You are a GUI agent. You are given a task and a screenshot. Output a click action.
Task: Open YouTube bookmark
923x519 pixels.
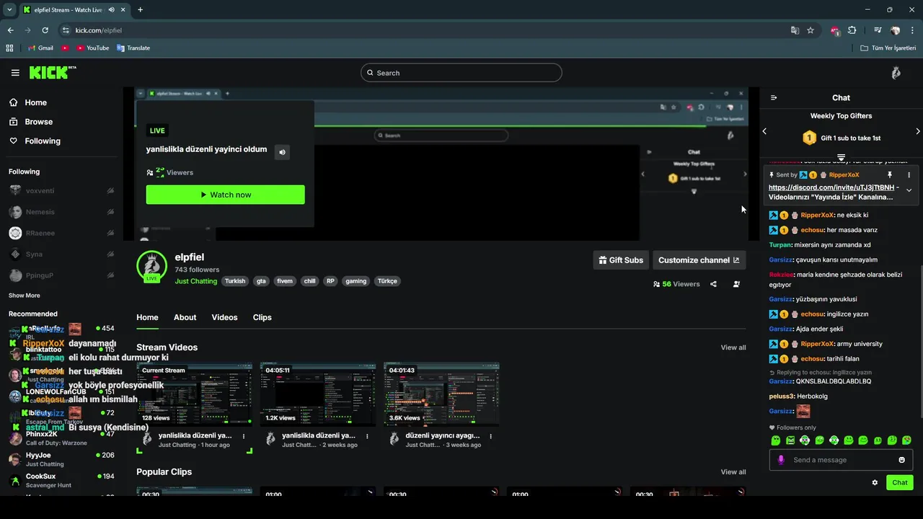[x=93, y=48]
